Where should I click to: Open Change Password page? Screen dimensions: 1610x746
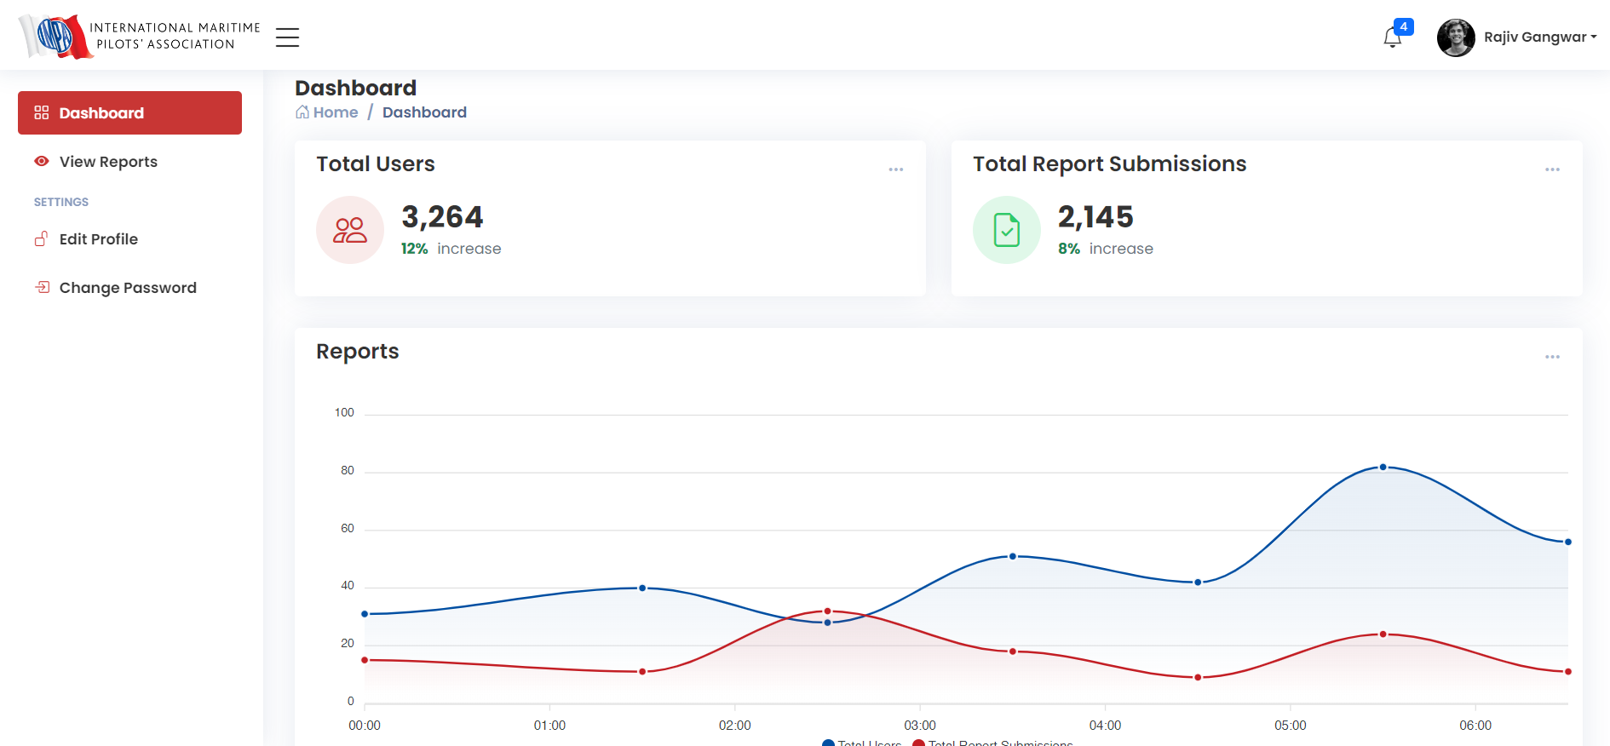tap(129, 288)
